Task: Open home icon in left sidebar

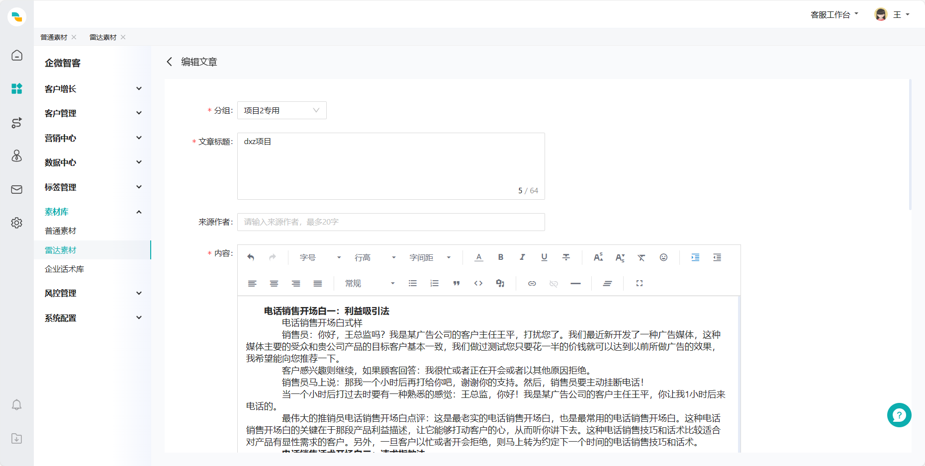Action: (x=17, y=55)
